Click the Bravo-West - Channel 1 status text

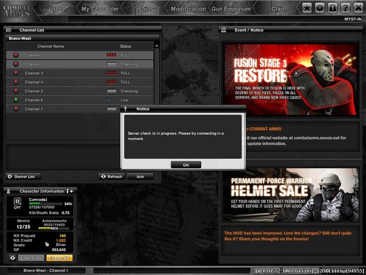(46, 270)
